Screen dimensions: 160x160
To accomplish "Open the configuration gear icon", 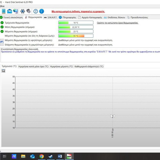I will pyautogui.click(x=22, y=11).
